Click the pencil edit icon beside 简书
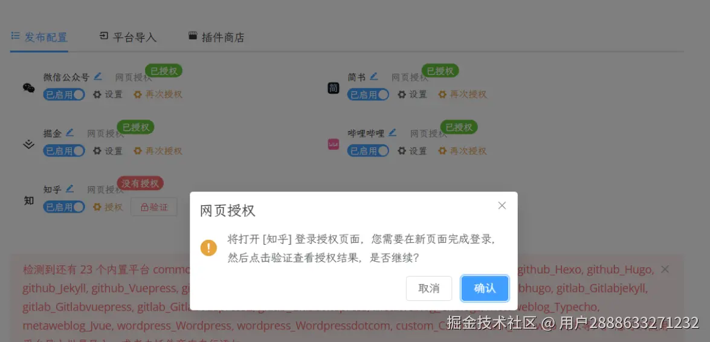 point(373,77)
